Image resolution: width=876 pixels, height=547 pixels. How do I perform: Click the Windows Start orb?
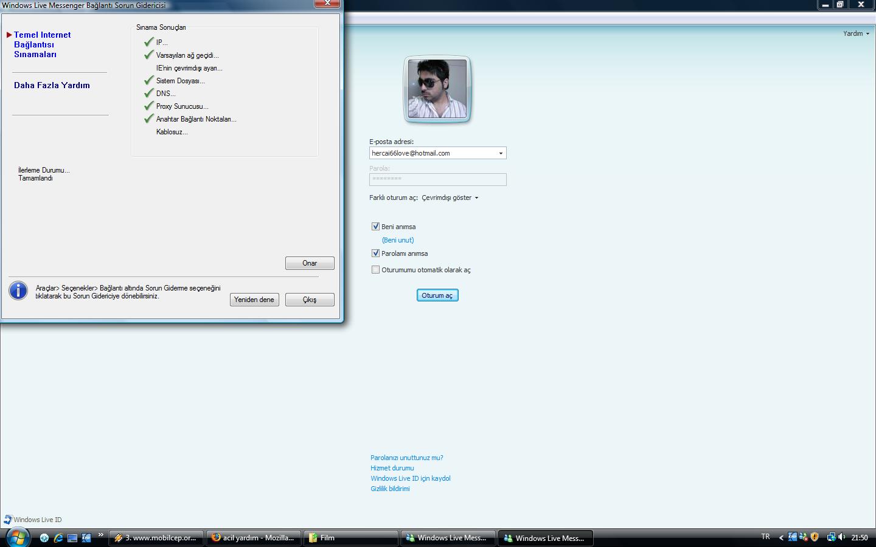(18, 537)
